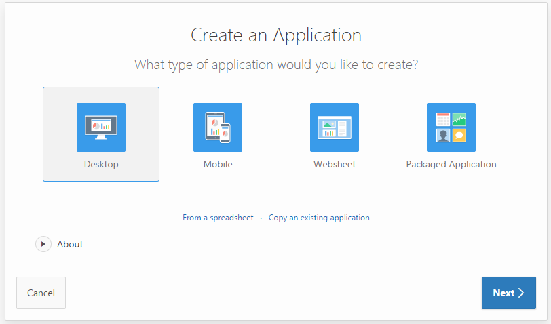This screenshot has height=324, width=551.
Task: Click the application type question text
Action: tap(275, 65)
